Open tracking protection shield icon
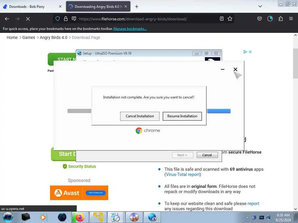Screen dimensions: 298x223 tap(58, 19)
